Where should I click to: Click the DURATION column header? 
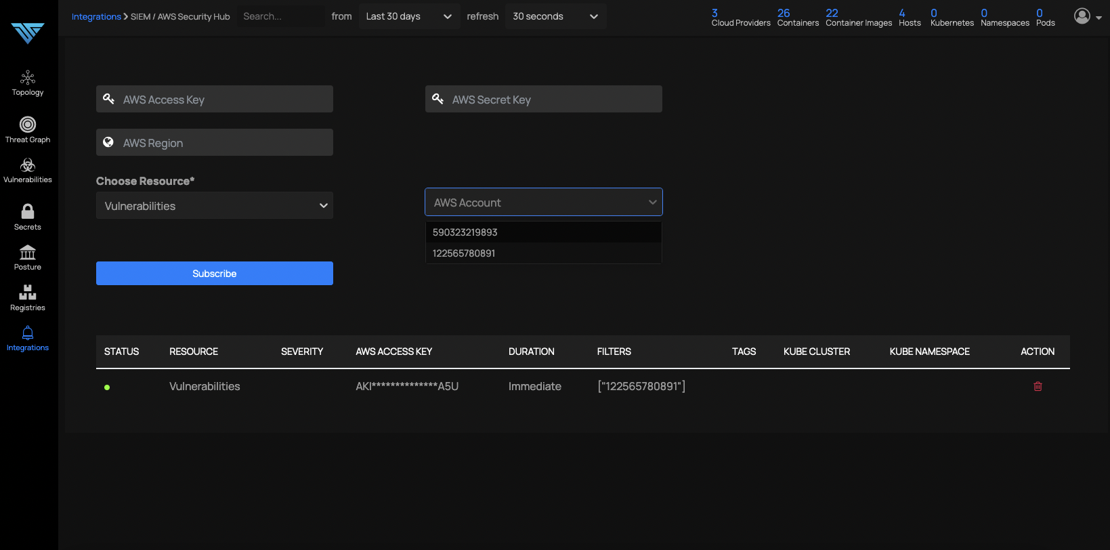532,352
